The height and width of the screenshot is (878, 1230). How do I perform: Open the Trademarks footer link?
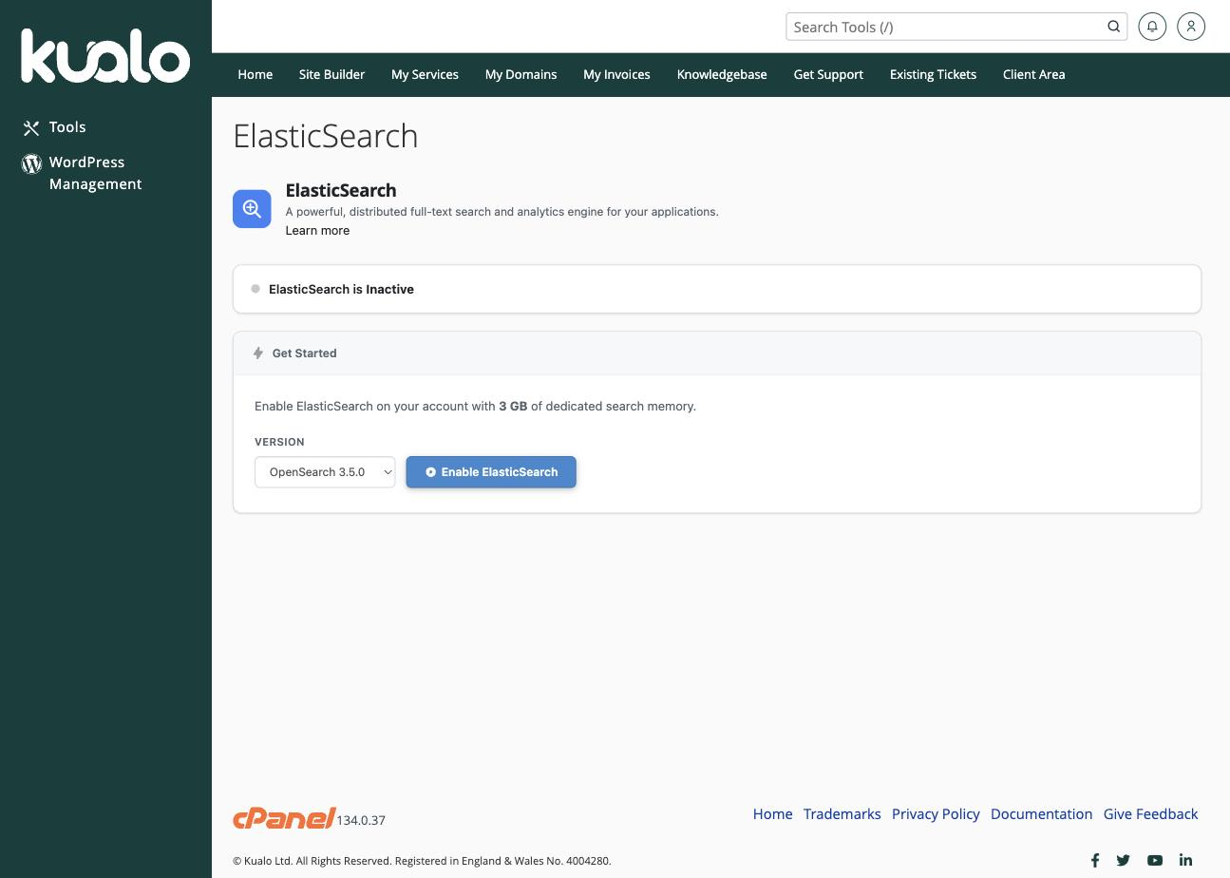842,813
